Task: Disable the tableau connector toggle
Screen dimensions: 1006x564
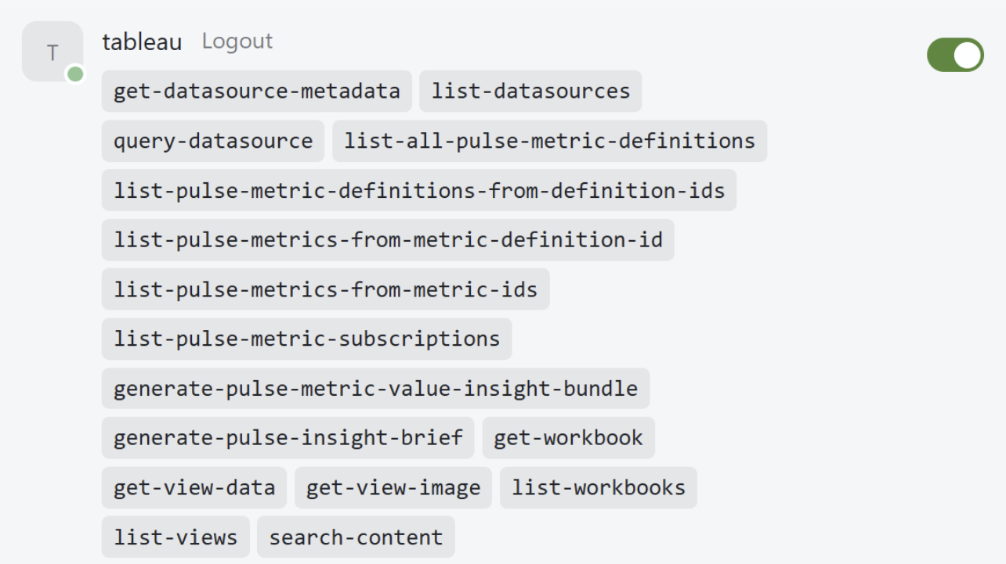Action: coord(954,55)
